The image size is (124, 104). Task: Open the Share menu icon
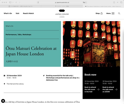point(114,2)
